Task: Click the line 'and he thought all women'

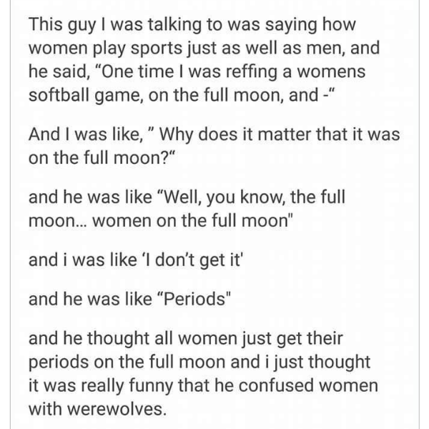Action: pyautogui.click(x=185, y=338)
